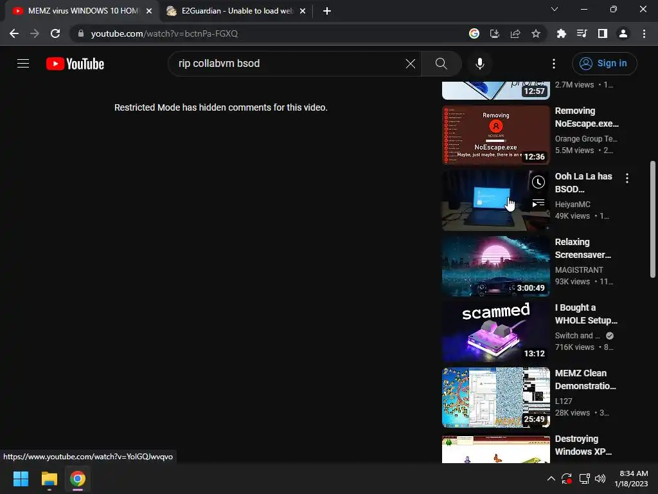
Task: Open the Removing NoEscape.exe video thumbnail
Action: [495, 135]
